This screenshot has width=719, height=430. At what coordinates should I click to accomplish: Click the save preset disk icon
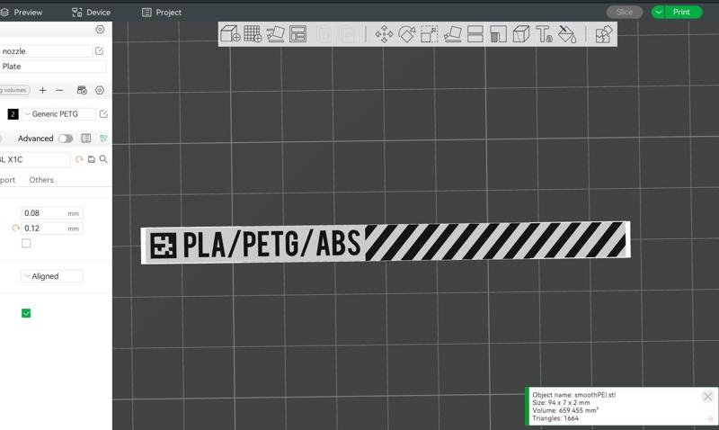(92, 159)
